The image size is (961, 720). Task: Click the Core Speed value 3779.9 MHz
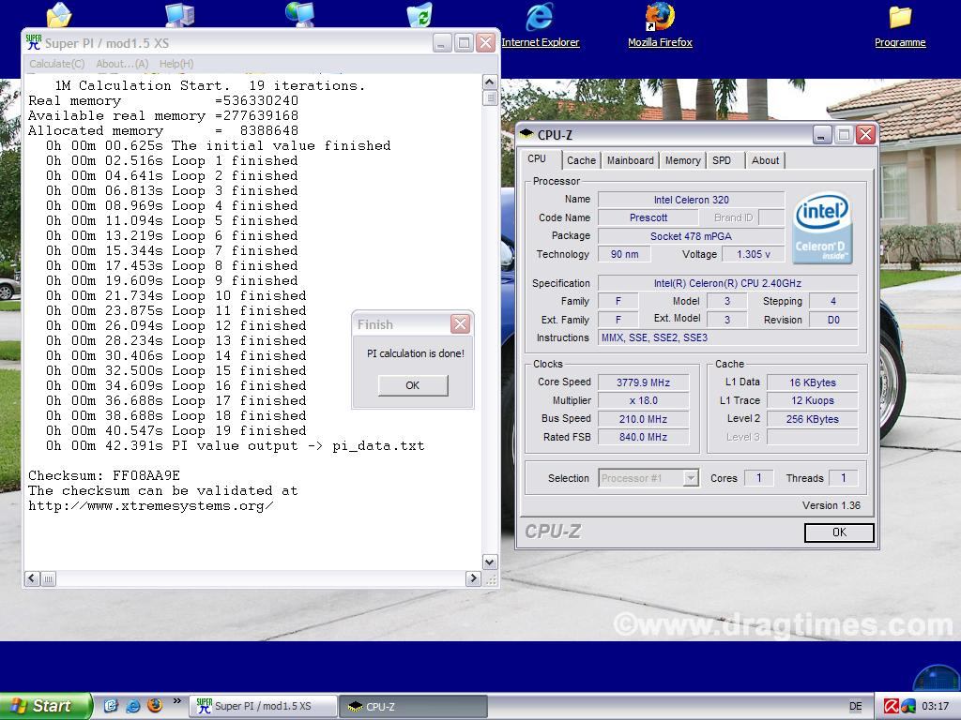(643, 382)
